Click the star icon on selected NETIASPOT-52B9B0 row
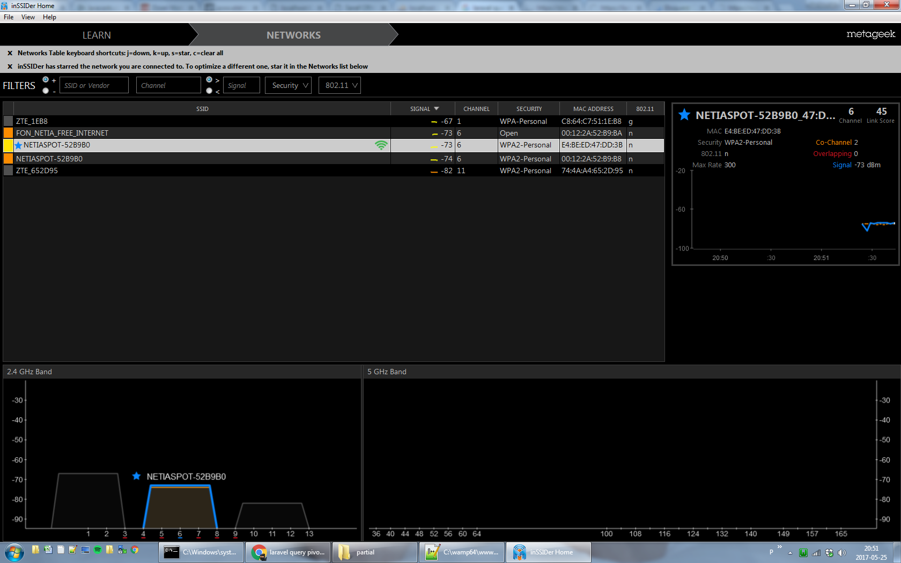 (x=19, y=145)
